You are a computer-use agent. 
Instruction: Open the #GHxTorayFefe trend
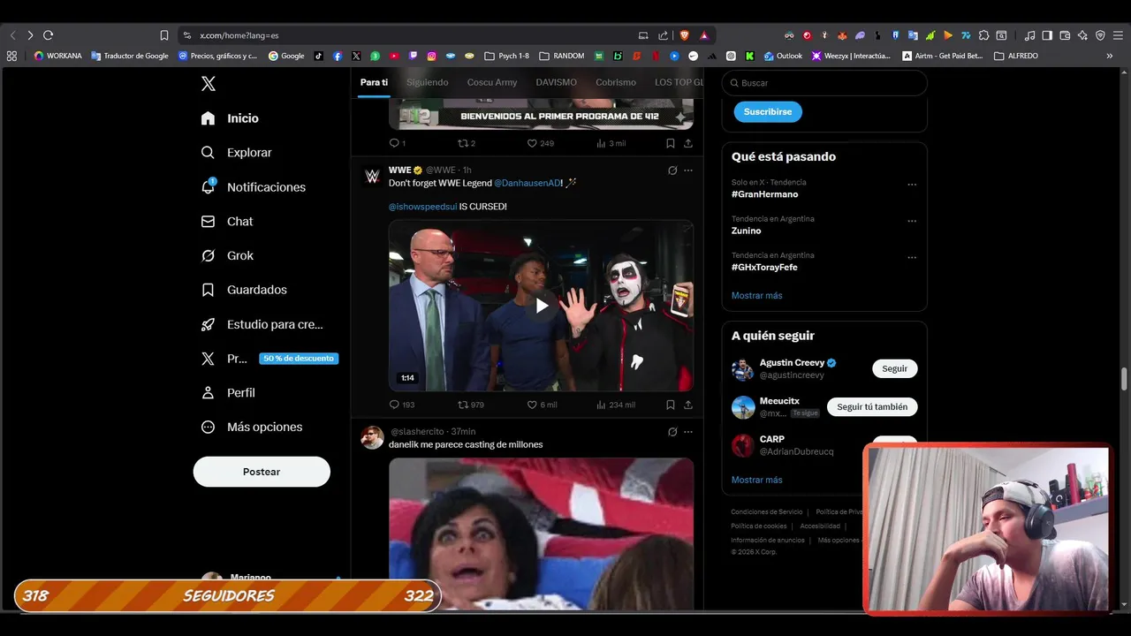point(764,267)
